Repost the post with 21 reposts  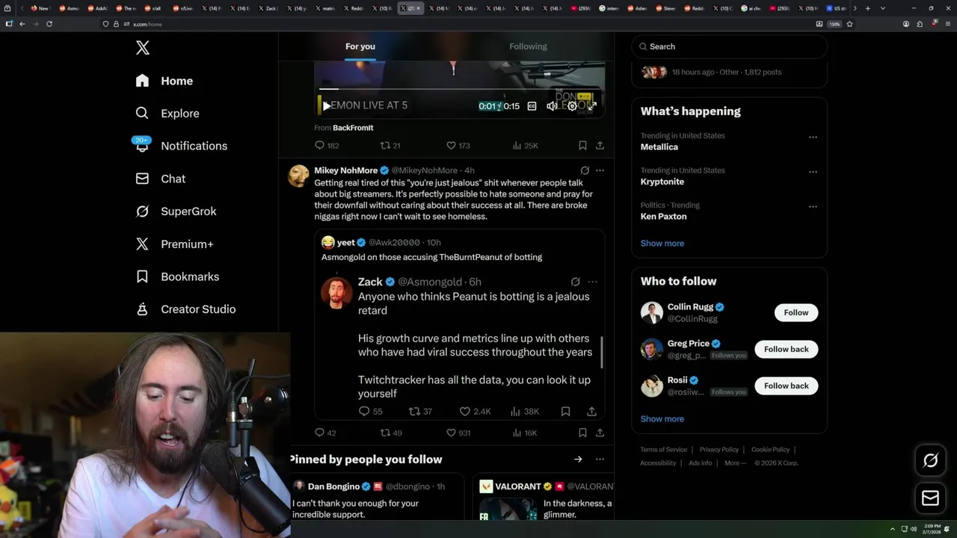(x=390, y=146)
